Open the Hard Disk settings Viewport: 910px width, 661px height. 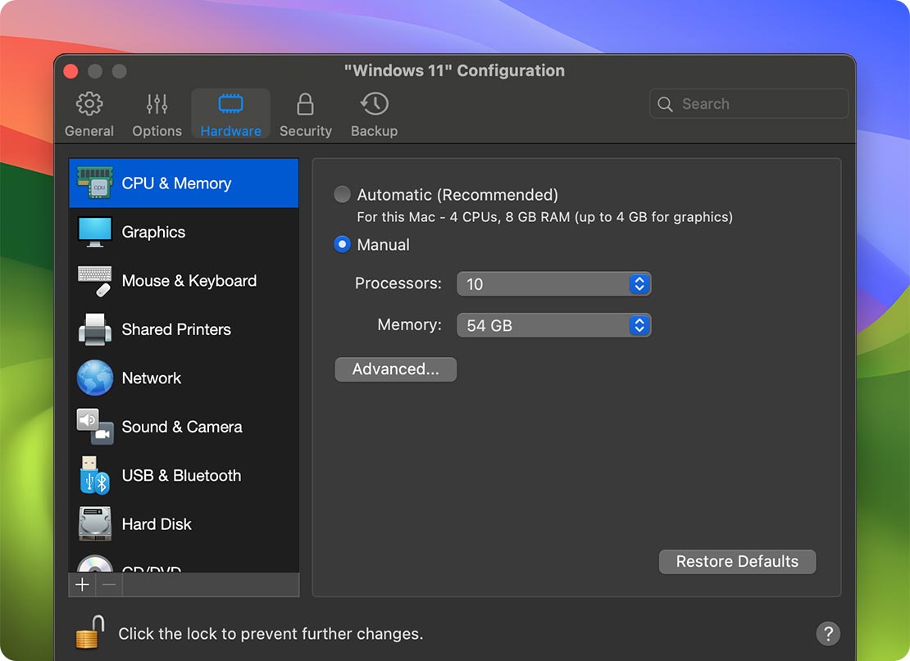(x=94, y=524)
